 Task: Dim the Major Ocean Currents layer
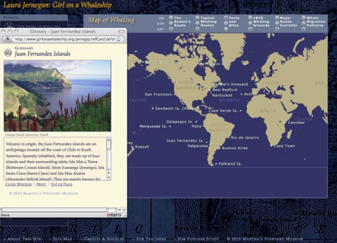pyautogui.click(x=277, y=23)
